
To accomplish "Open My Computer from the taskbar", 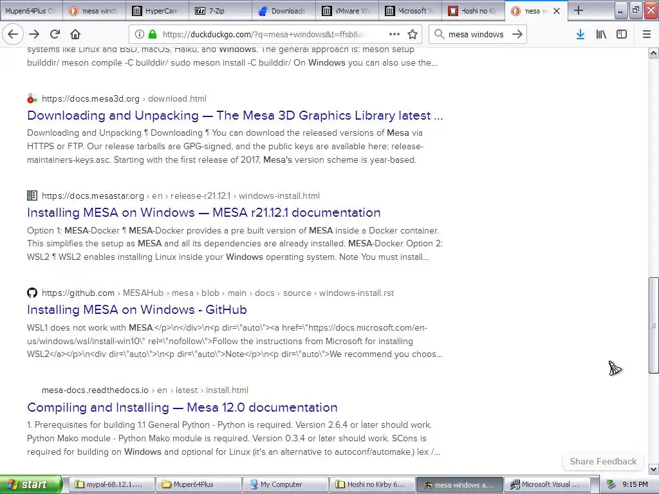I will (285, 485).
